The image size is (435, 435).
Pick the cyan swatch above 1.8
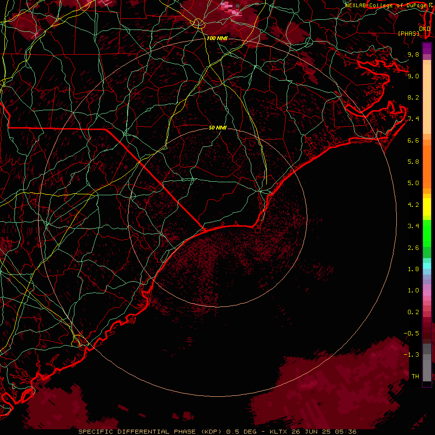click(427, 266)
